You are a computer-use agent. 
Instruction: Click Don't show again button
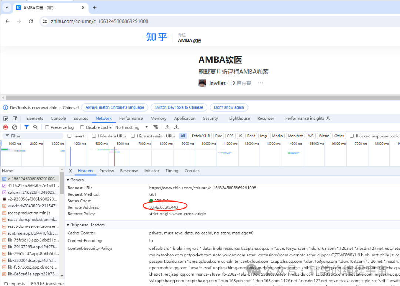[x=229, y=107]
